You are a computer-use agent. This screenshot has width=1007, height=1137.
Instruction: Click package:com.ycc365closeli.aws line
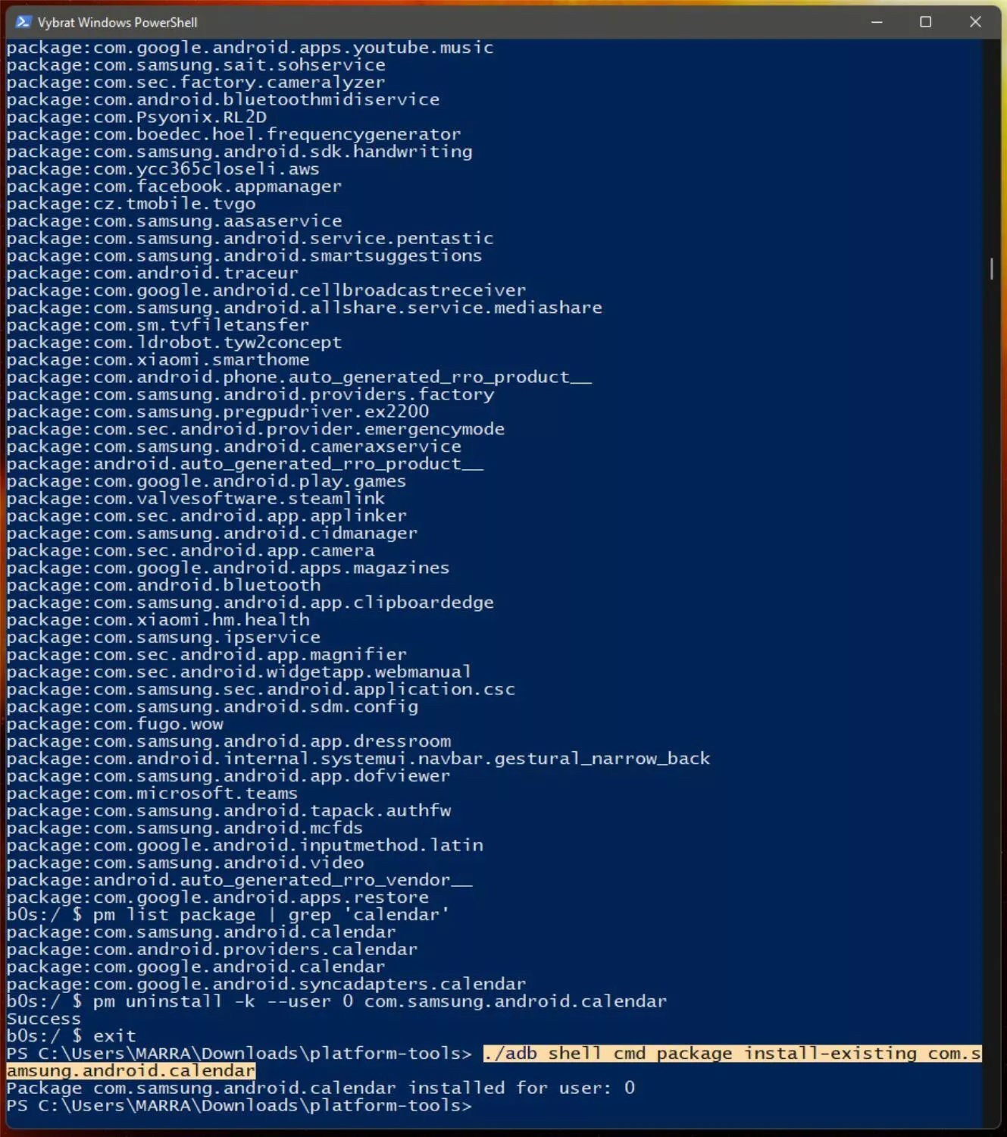[x=163, y=170]
